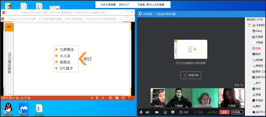Click the 研讨 label on slide
The image size is (266, 117).
coord(88,59)
